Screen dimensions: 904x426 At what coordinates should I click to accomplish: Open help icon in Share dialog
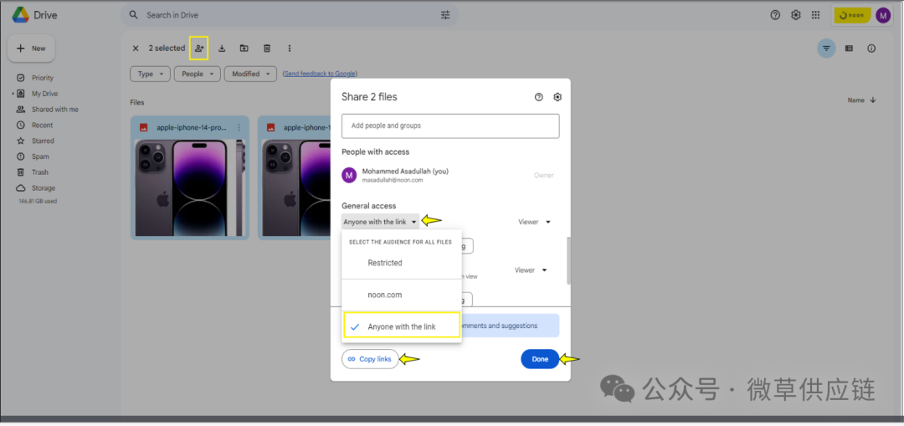tap(538, 97)
